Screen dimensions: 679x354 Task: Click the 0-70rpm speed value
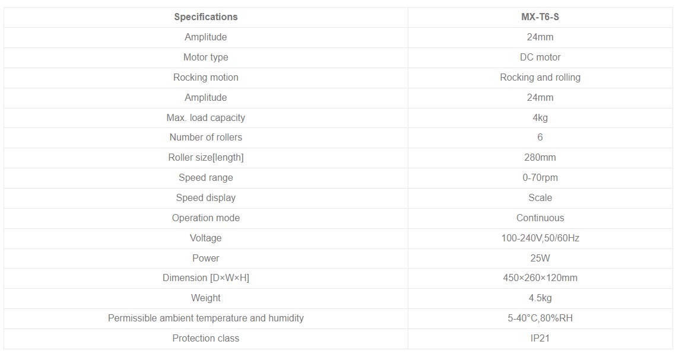point(540,177)
